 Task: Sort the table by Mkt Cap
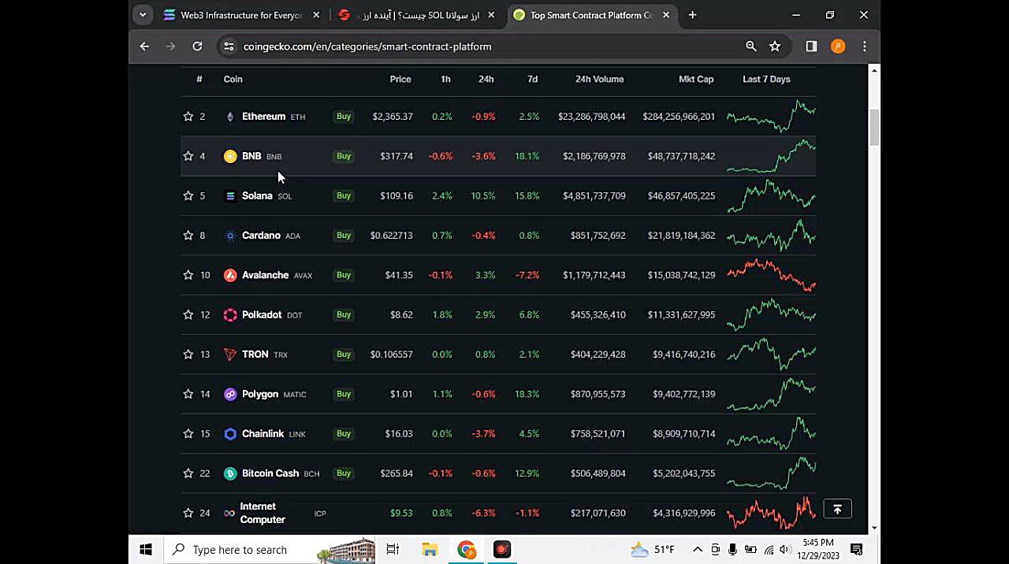696,79
